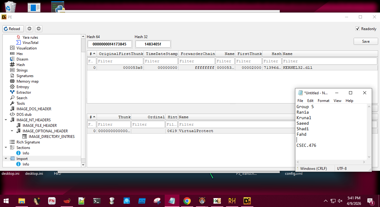Open the File Explorer taskbar icon

click(x=21, y=201)
